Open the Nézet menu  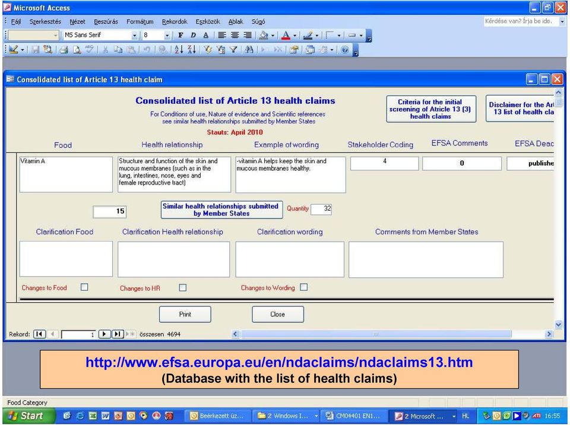77,21
